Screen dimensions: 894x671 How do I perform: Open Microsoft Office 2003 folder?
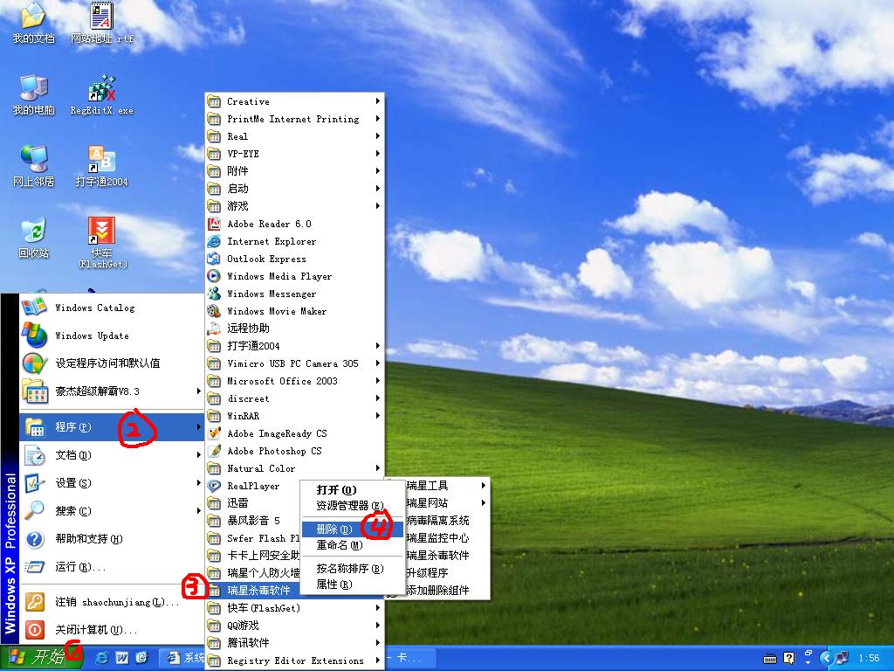pyautogui.click(x=294, y=381)
